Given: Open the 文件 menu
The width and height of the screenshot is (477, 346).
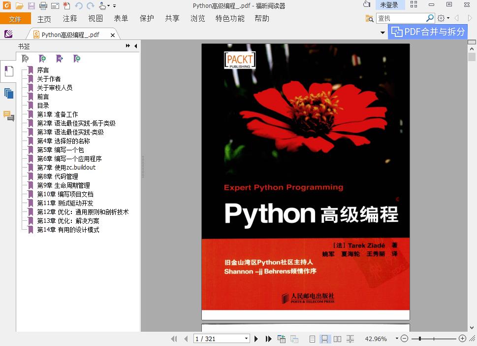Looking at the screenshot, I should pos(15,19).
